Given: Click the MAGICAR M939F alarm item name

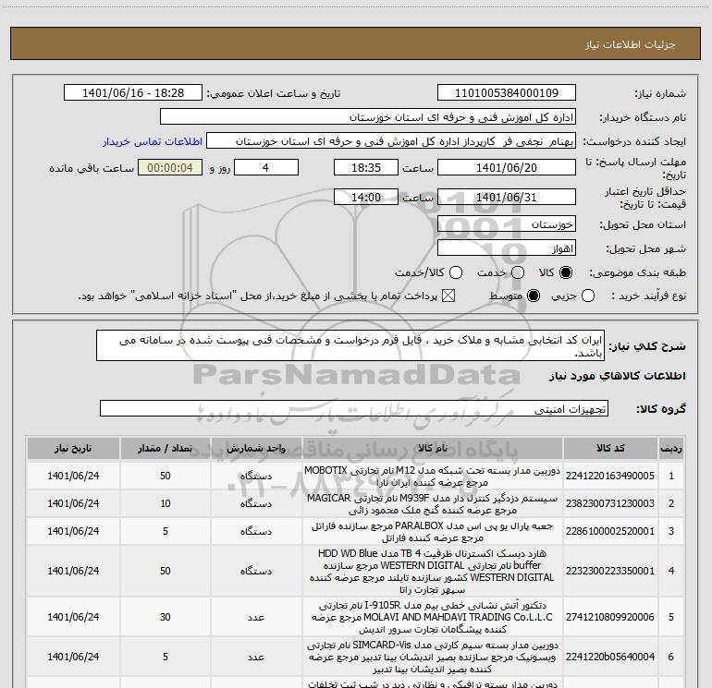Looking at the screenshot, I should click(433, 503).
